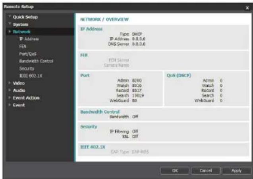Expand the System tree arrow

(10, 24)
